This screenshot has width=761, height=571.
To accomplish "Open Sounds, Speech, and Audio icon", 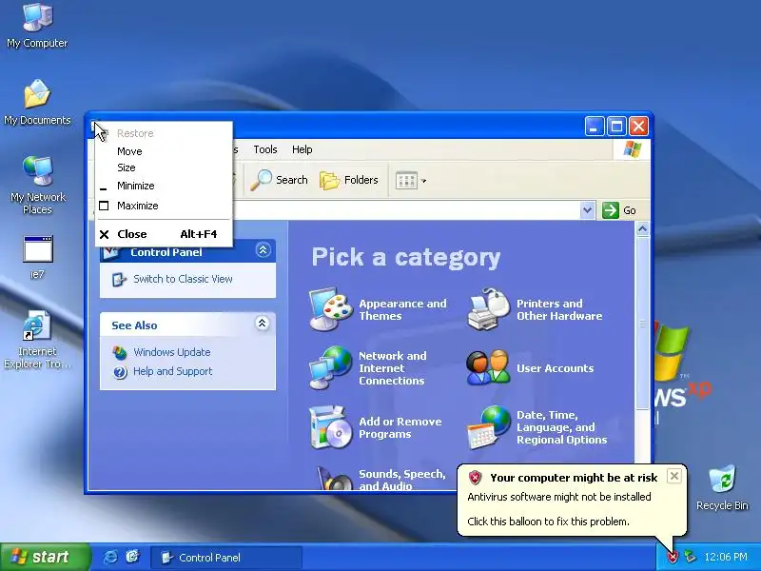I will [335, 479].
